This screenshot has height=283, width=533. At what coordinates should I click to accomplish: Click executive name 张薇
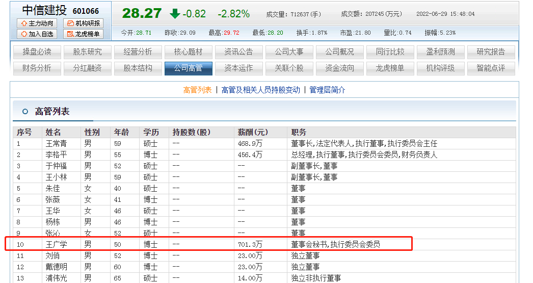[52, 200]
